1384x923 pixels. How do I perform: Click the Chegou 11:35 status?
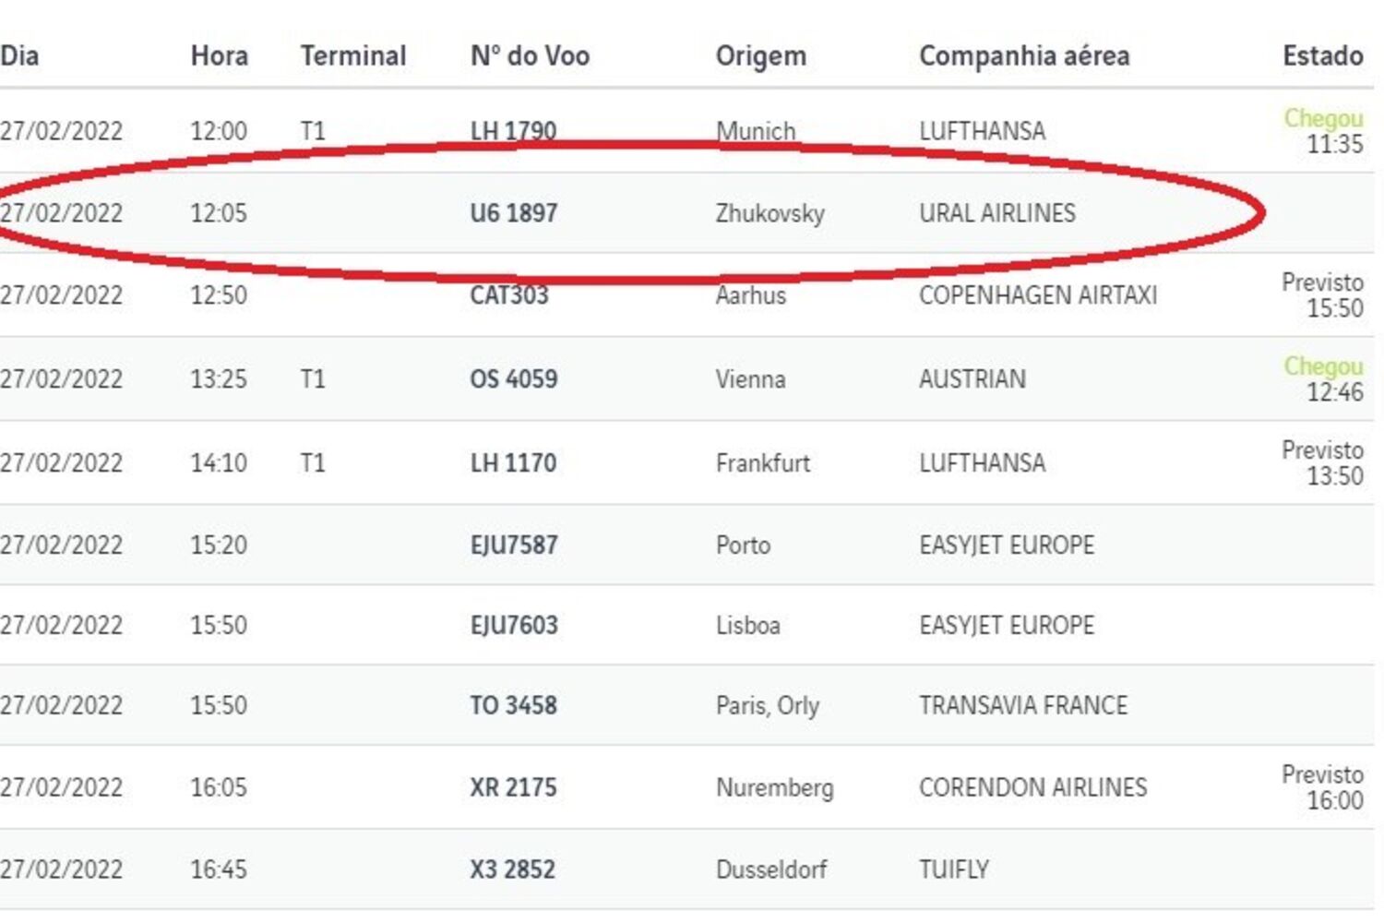[x=1323, y=131]
